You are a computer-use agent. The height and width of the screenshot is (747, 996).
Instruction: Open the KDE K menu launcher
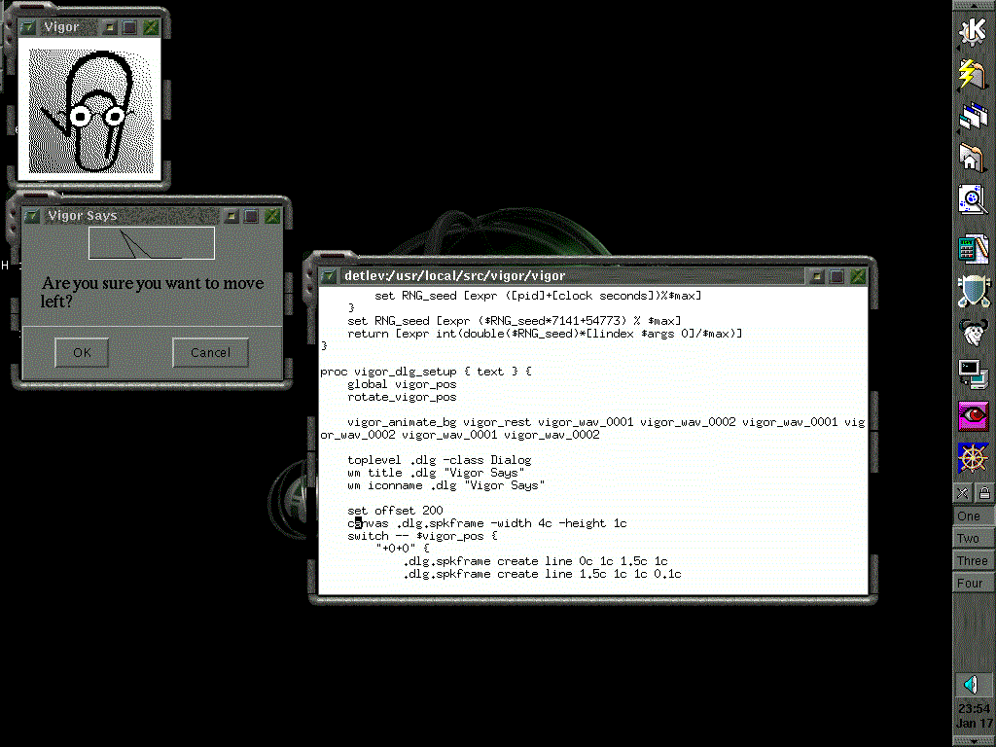coord(973,30)
